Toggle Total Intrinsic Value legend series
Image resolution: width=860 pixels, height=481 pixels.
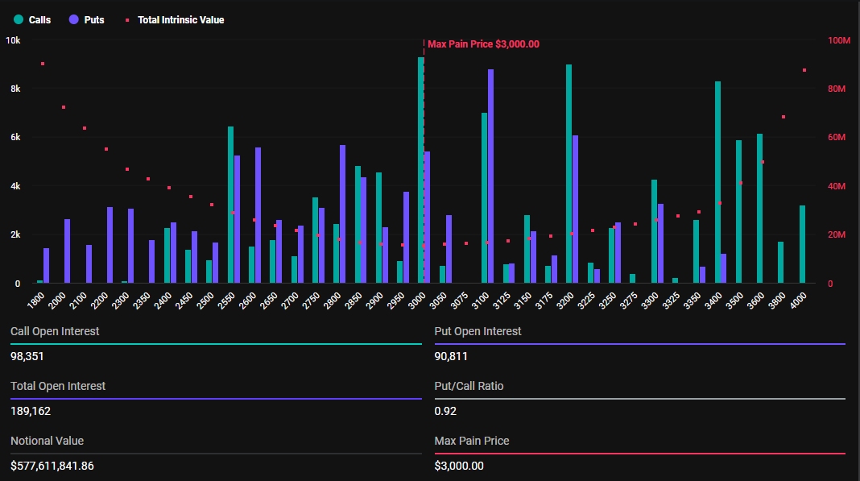coord(175,20)
